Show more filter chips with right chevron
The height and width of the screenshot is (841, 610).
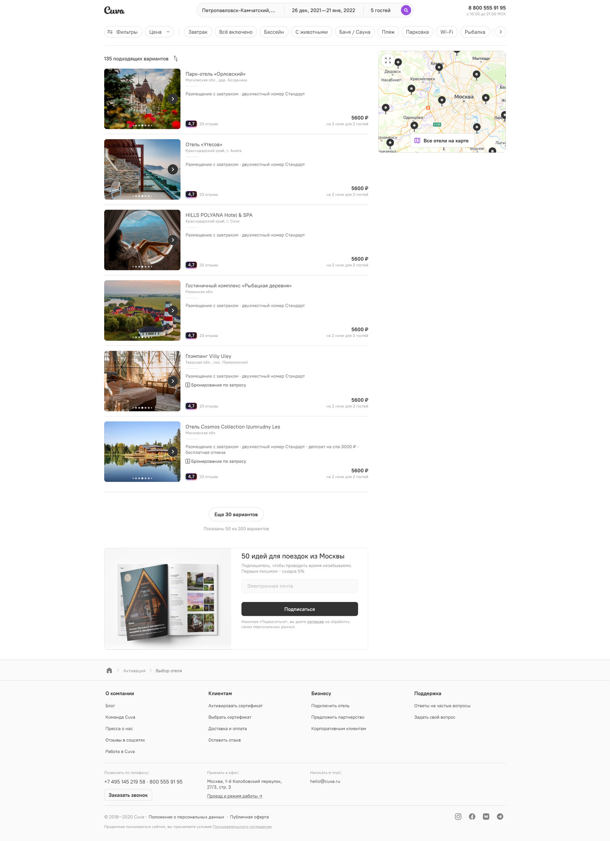[x=500, y=32]
